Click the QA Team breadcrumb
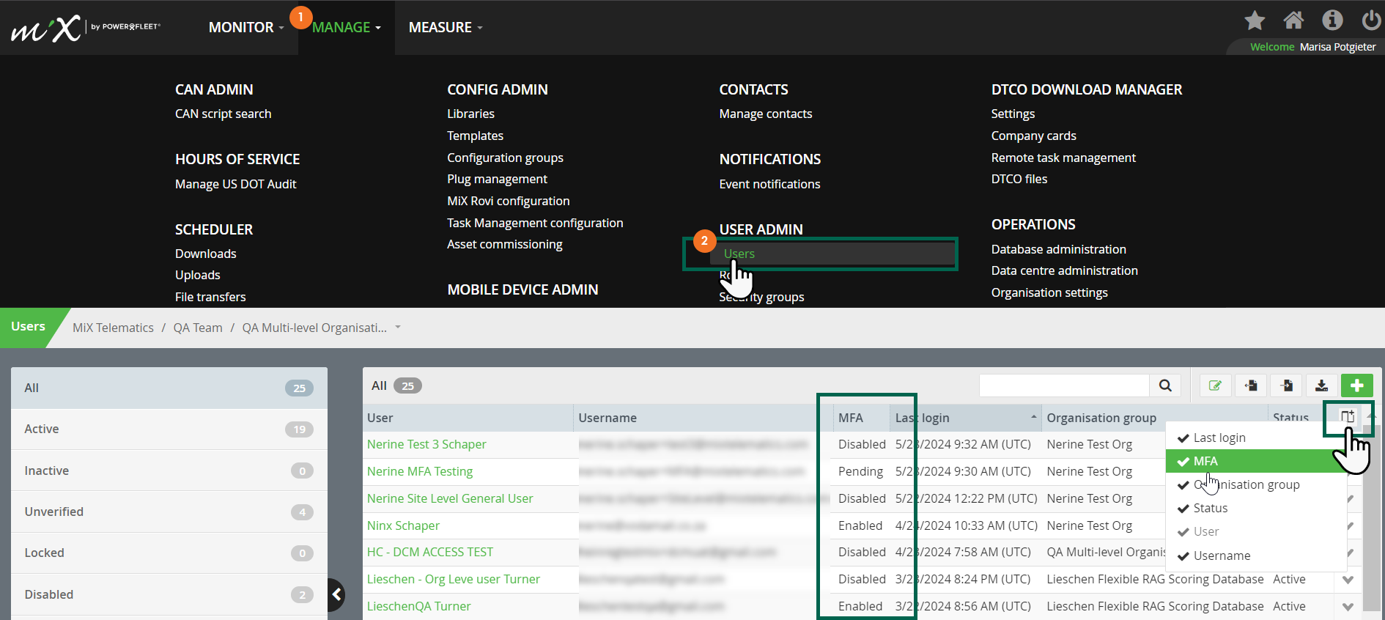1385x620 pixels. tap(198, 328)
